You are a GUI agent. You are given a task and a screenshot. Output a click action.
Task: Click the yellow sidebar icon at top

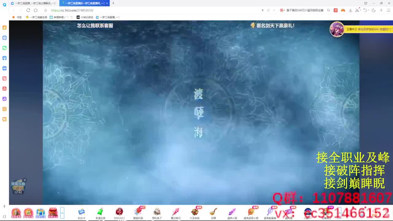click(x=4, y=28)
